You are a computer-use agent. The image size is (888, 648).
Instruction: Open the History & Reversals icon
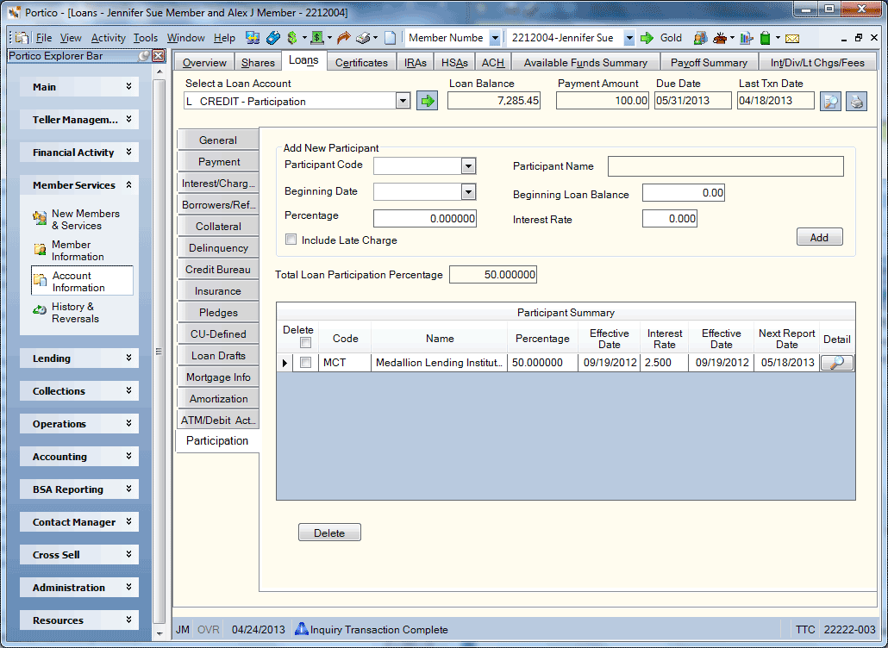pyautogui.click(x=40, y=309)
